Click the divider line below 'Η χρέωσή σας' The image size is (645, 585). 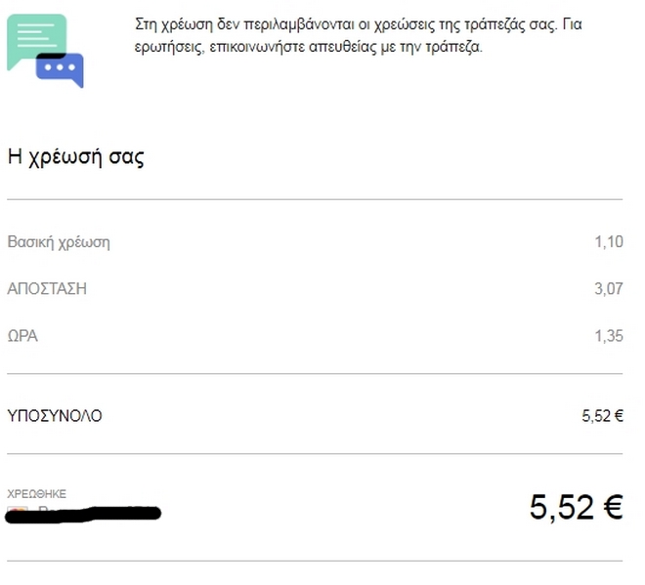[x=315, y=199]
